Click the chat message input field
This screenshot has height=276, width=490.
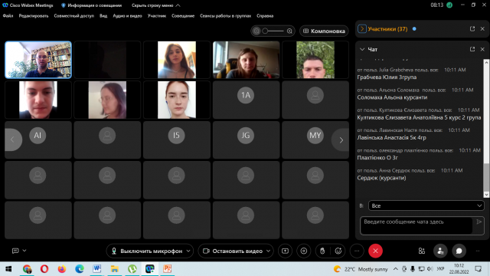coord(416,225)
